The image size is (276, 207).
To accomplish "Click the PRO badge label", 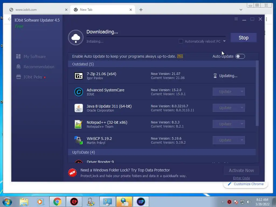I will coord(180,56).
